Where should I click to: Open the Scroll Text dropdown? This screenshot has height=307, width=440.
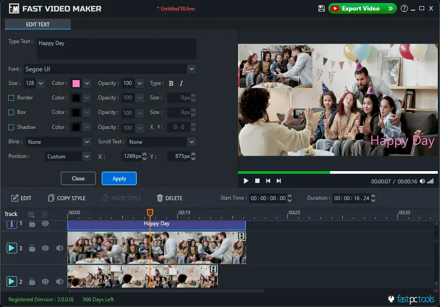pos(161,142)
